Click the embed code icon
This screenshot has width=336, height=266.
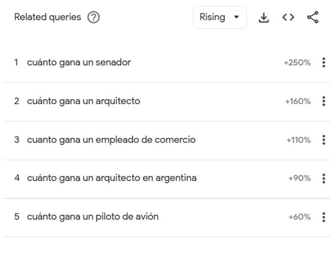(x=288, y=17)
